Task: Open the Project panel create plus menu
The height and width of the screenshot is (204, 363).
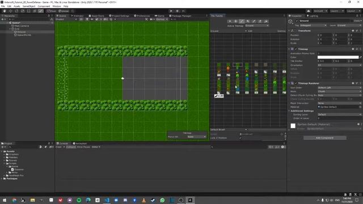Action: 3,147
